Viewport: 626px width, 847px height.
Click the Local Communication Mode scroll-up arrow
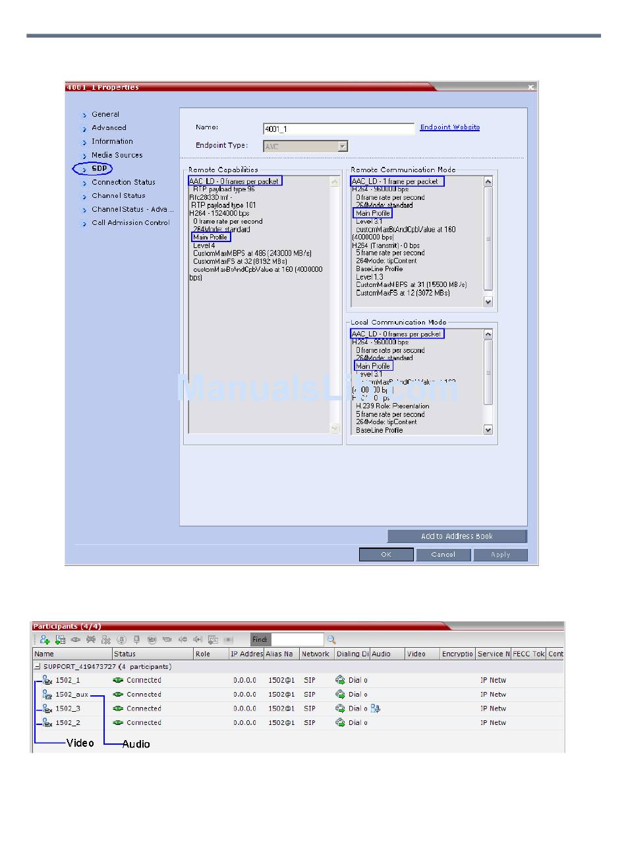[x=488, y=334]
